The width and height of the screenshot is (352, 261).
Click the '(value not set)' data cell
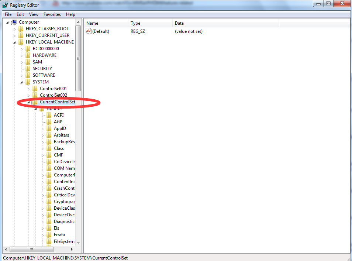pyautogui.click(x=189, y=31)
